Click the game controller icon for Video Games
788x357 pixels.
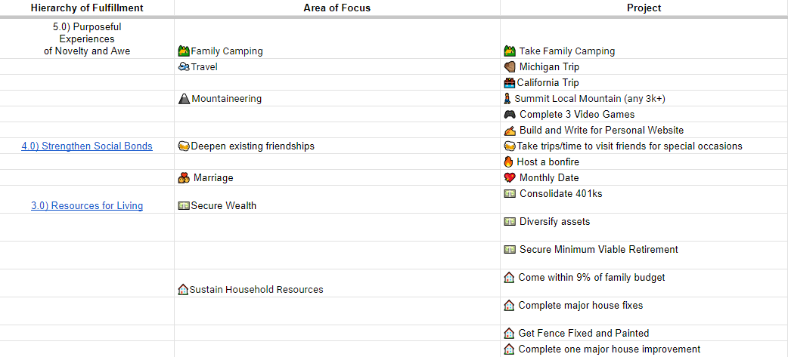tap(510, 115)
